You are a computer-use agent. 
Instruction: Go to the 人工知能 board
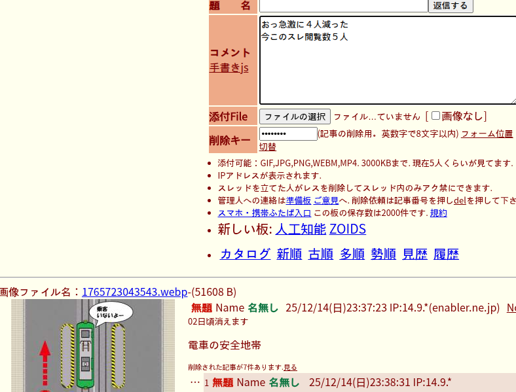pos(301,230)
